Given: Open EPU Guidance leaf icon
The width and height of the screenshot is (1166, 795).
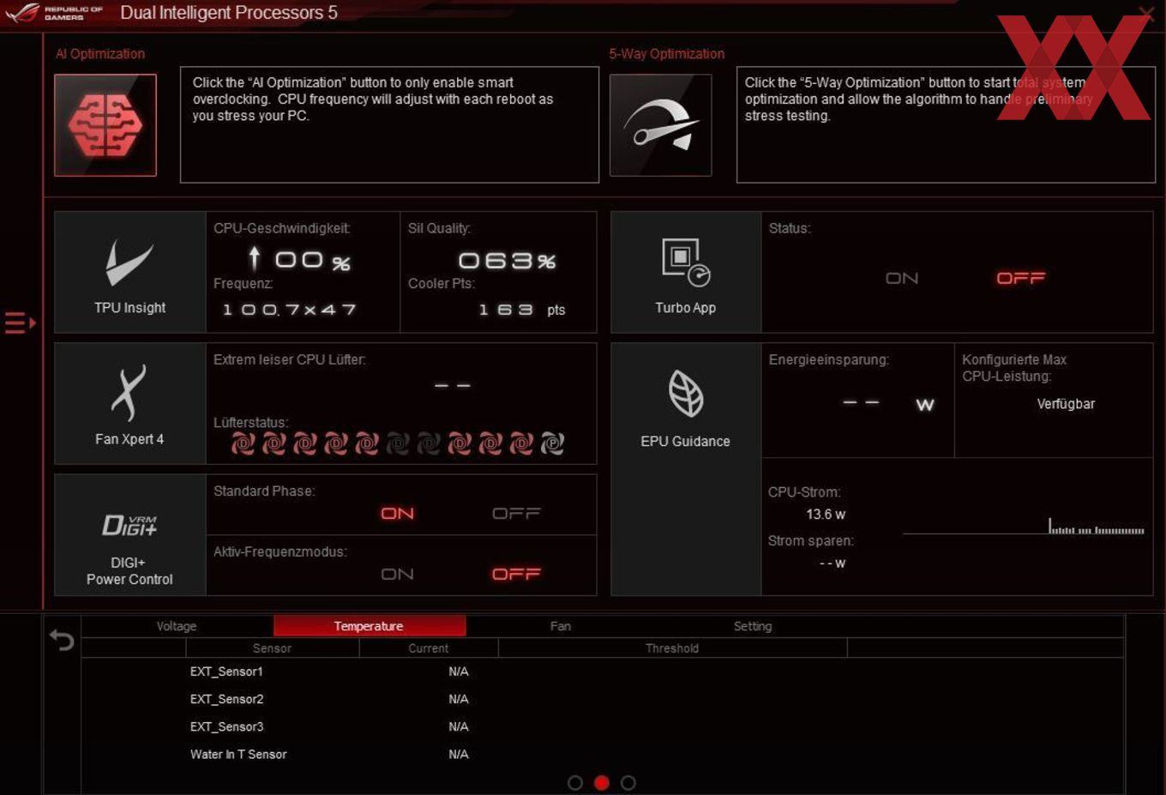Looking at the screenshot, I should click(686, 394).
